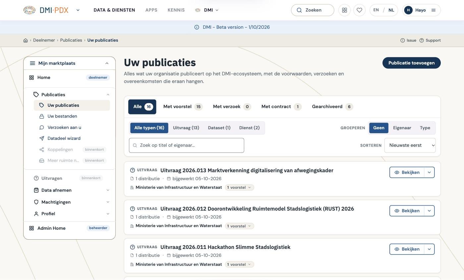Open Uitvraag 2026.013 Marktverkenning title link
Screen dimensions: 464x280
click(247, 170)
